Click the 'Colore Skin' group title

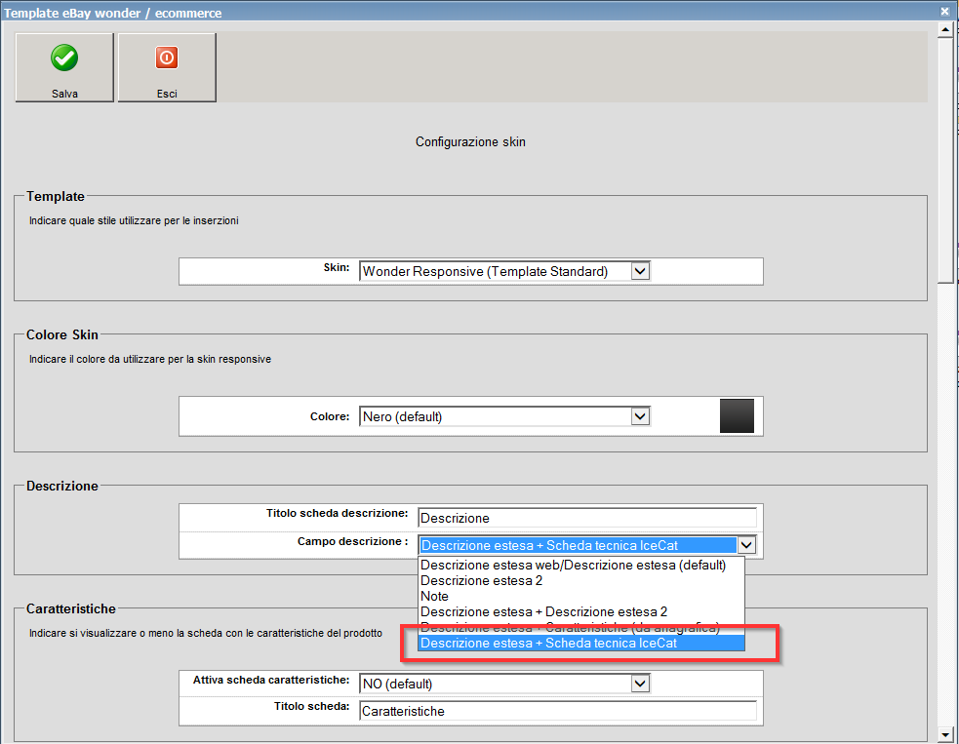click(61, 335)
